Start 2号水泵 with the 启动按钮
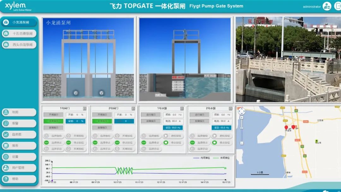 pyautogui.click(x=222, y=136)
